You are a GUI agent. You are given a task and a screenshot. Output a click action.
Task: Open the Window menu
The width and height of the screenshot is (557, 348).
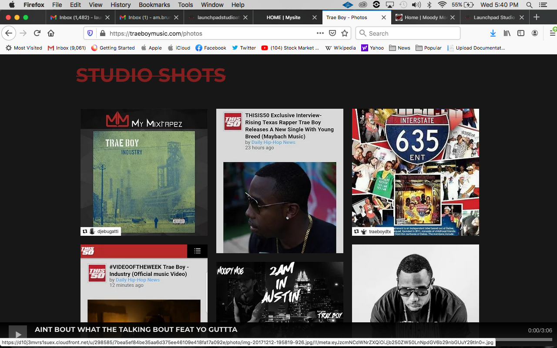[212, 5]
